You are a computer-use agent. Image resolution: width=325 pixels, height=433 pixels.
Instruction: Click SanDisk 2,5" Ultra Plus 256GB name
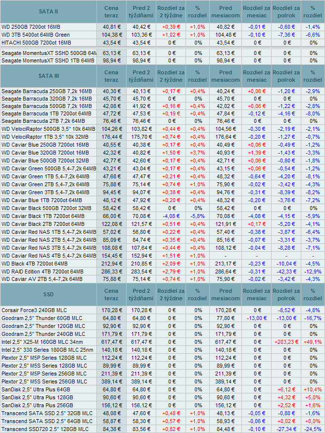click(x=37, y=405)
